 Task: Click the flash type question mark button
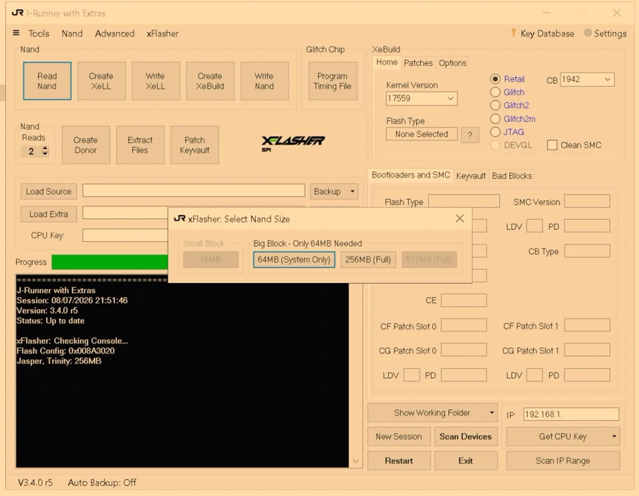470,134
